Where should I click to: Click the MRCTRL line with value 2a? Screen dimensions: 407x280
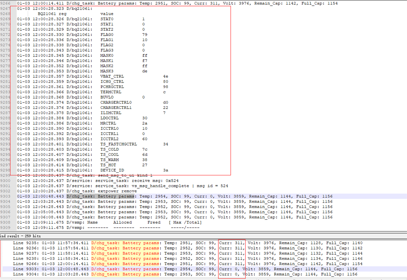pos(82,123)
